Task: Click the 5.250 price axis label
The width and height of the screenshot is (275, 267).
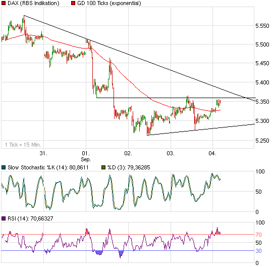Action: [x=262, y=141]
